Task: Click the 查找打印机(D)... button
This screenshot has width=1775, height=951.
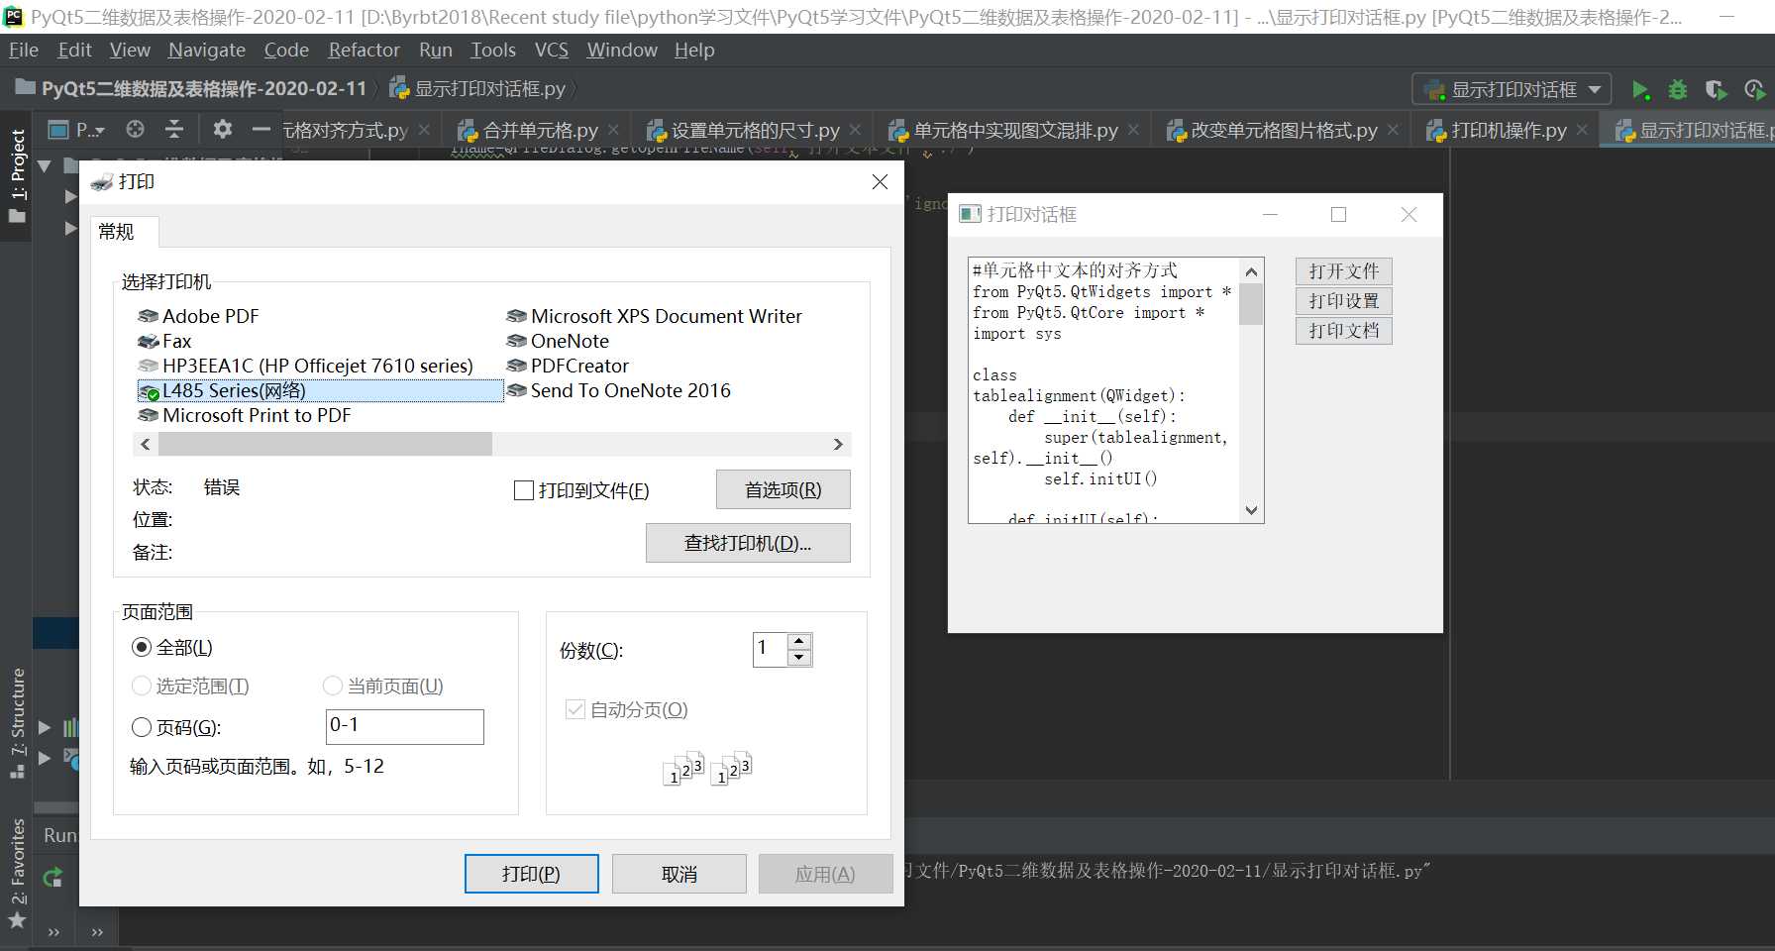Action: coord(748,543)
